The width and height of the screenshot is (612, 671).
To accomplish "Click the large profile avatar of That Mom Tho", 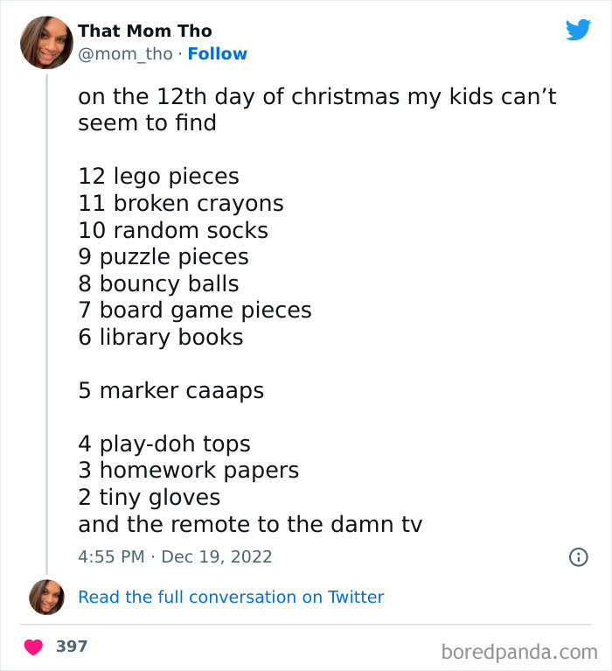I will pos(45,42).
